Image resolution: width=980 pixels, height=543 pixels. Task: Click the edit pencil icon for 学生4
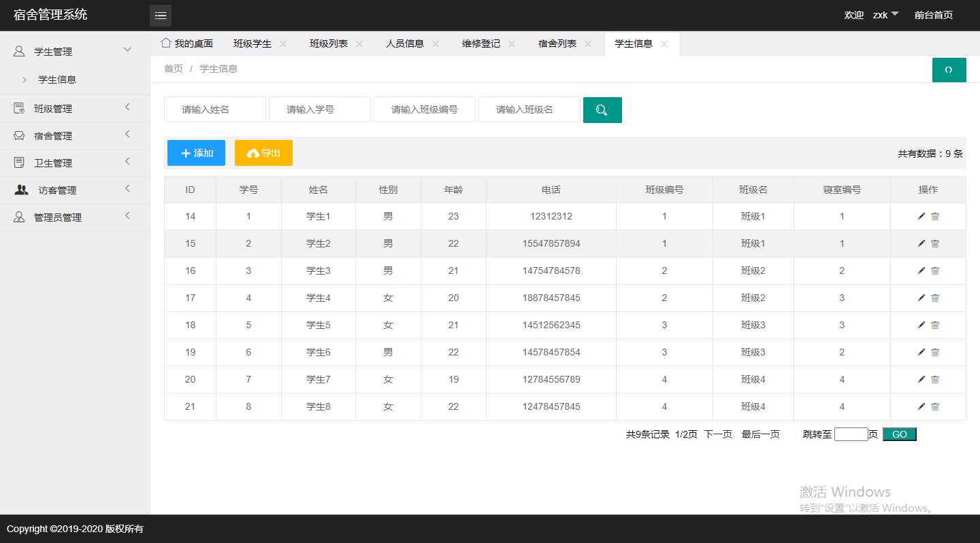(921, 298)
